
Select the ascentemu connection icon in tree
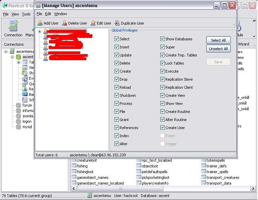point(12,51)
